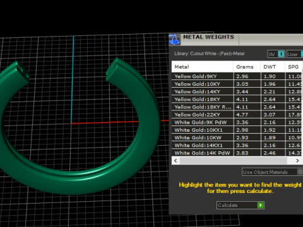Select the Yellow Gold:18KY row
The width and height of the screenshot is (303, 227).
click(237, 99)
